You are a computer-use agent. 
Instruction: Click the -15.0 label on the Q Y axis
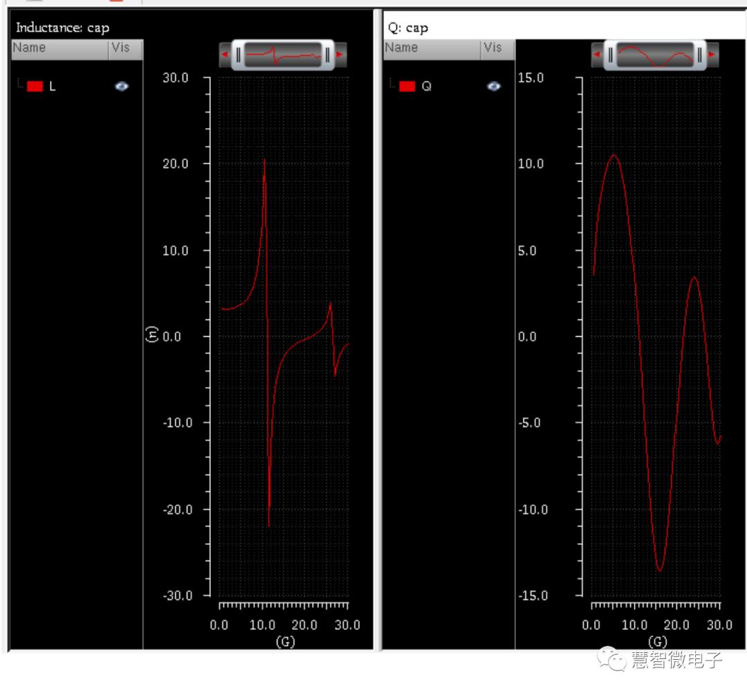tap(533, 596)
